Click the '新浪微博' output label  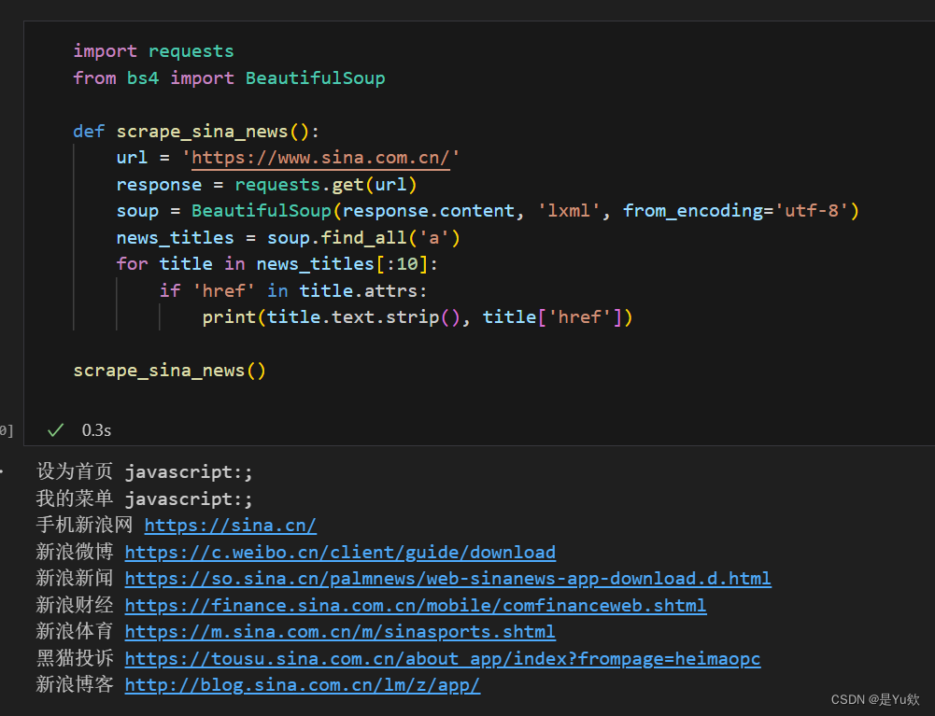(75, 552)
